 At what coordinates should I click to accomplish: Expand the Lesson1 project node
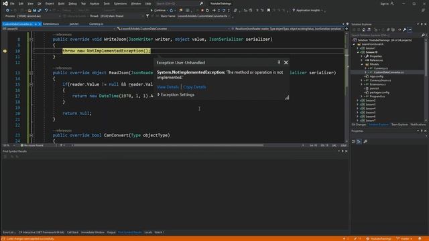(x=357, y=48)
